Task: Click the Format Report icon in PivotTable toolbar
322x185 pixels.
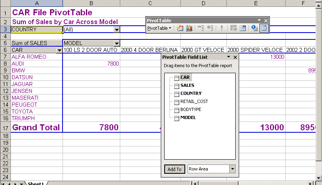Action: [x=180, y=28]
